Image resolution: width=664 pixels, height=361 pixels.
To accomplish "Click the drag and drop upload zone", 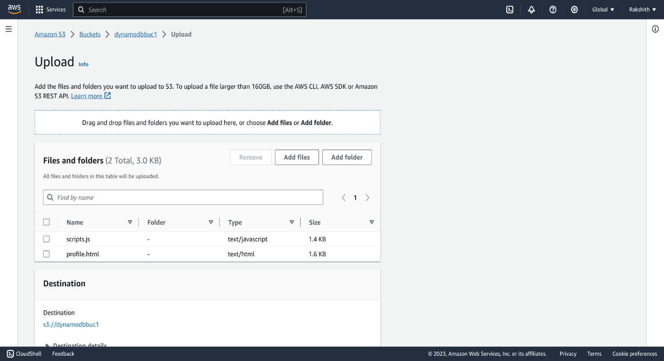I will coord(207,123).
